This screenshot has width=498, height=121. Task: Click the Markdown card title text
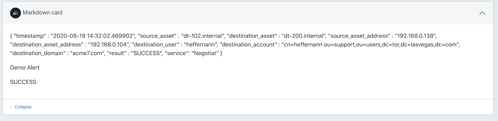[43, 13]
